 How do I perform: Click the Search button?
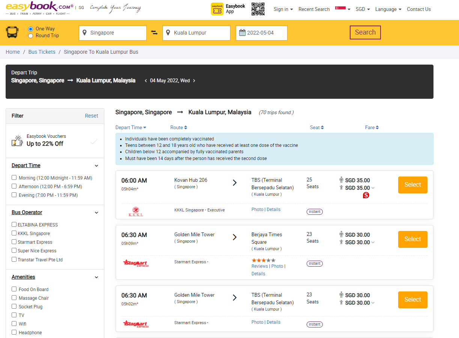[365, 32]
